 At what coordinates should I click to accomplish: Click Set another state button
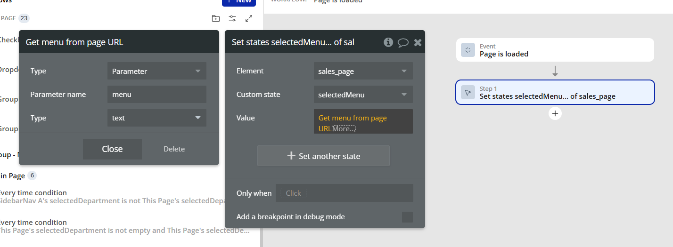[323, 156]
